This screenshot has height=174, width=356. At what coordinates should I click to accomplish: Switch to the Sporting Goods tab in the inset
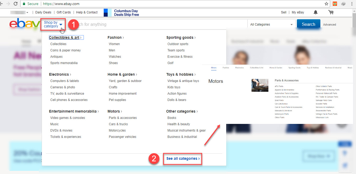click(294, 68)
